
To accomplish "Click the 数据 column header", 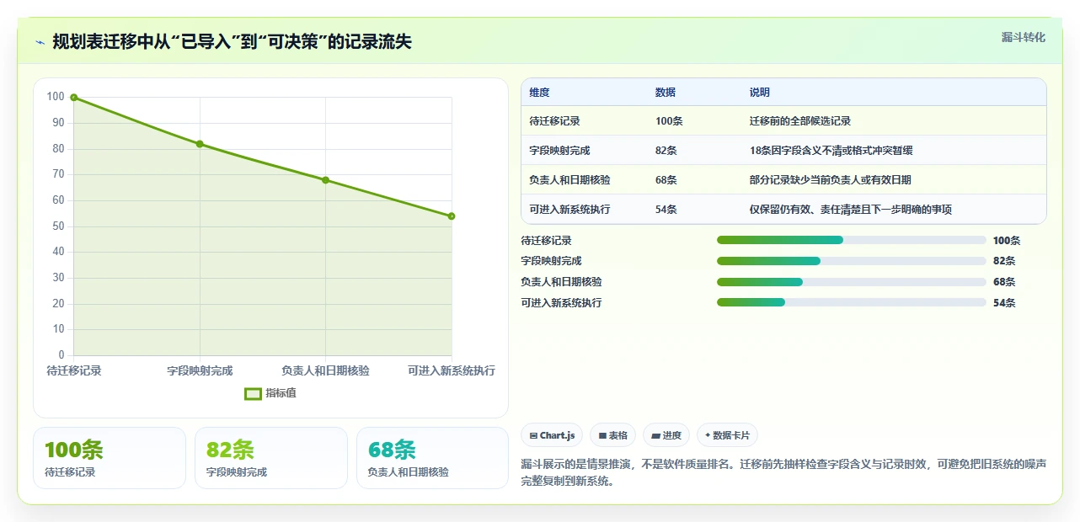I will click(666, 93).
